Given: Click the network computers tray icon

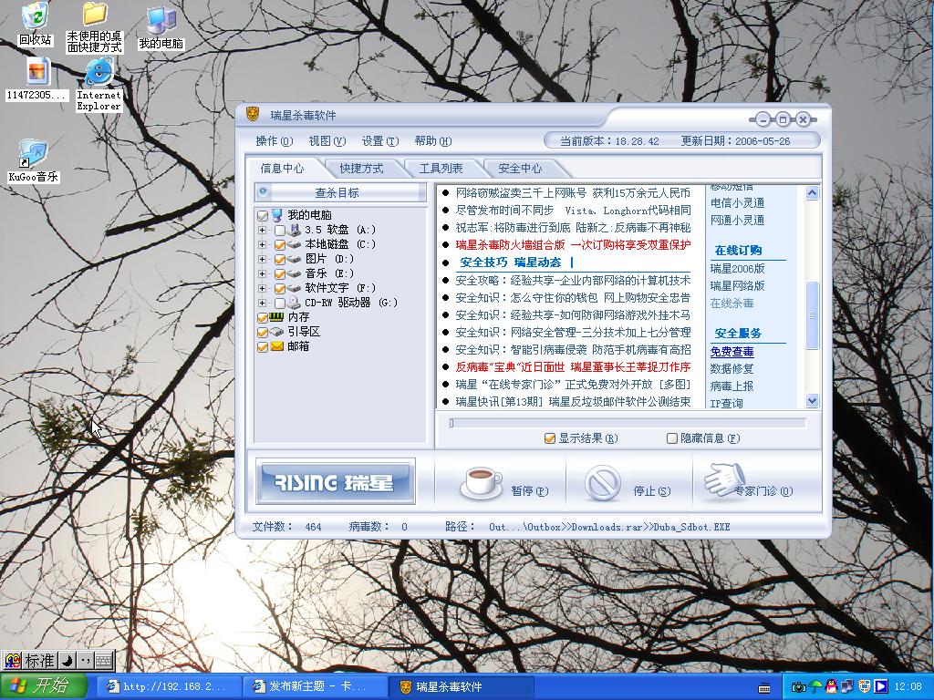Looking at the screenshot, I should tap(847, 687).
